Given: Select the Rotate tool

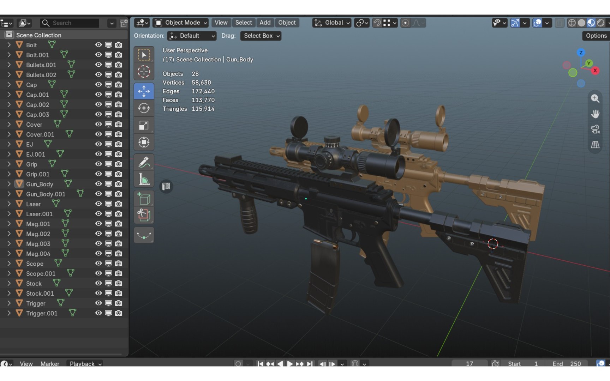Looking at the screenshot, I should click(144, 108).
